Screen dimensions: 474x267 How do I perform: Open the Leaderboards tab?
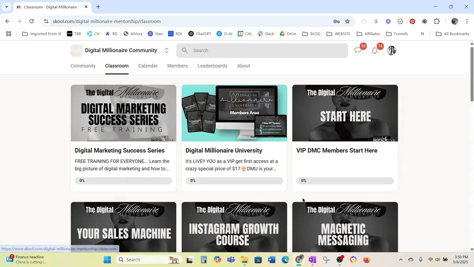click(213, 66)
